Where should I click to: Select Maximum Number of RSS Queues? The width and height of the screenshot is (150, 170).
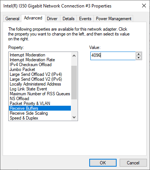tap(40, 94)
